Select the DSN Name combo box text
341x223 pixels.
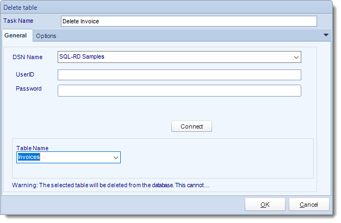(82, 56)
